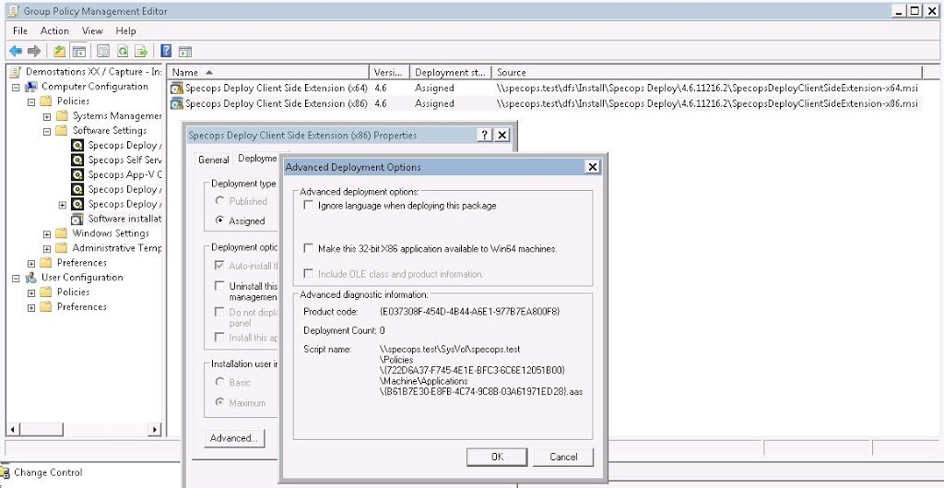Click the blue Back arrow toolbar icon

click(x=16, y=52)
